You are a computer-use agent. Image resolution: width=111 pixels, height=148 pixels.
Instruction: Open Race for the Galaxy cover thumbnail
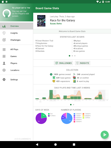tap(41, 21)
